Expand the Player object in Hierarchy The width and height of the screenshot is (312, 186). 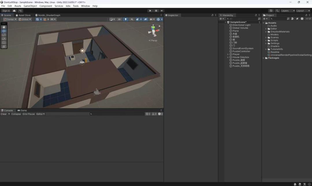tap(228, 54)
